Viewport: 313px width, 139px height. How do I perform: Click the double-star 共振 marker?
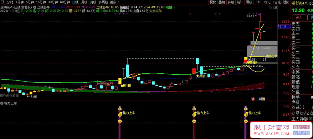[x=126, y=86]
